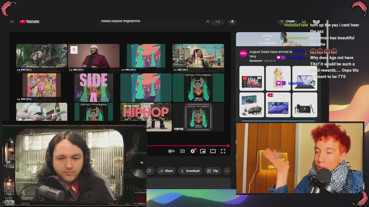Open the very.co.uk sponsor link
The image size is (369, 207).
pos(270,61)
